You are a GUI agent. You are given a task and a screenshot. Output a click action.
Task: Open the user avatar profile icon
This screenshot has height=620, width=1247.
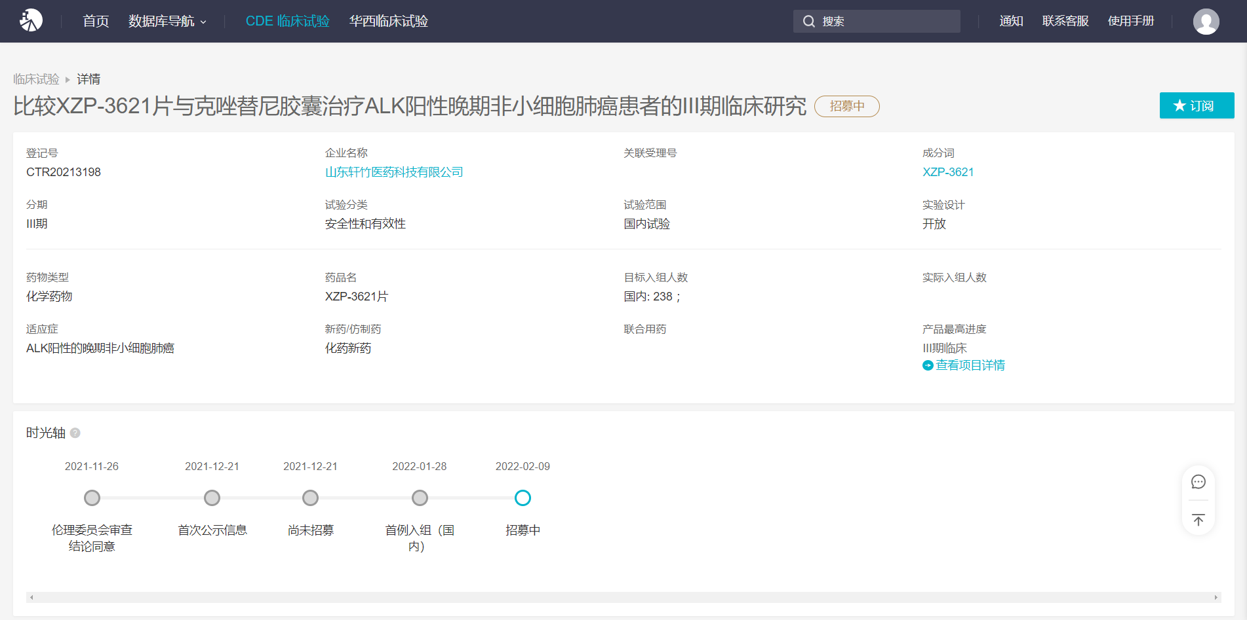(x=1206, y=22)
